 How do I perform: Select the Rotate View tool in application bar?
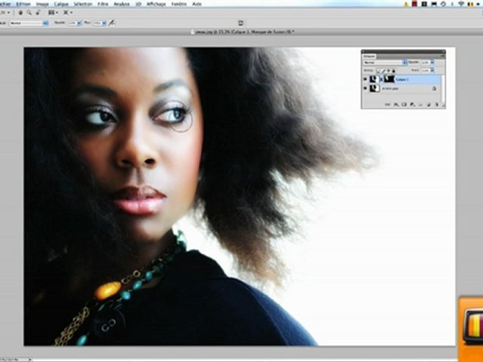click(x=38, y=13)
